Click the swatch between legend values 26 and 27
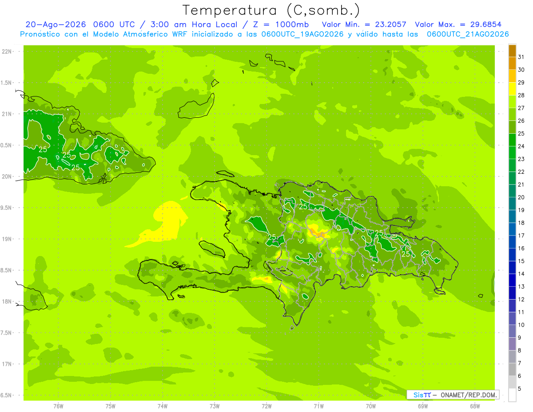 (512, 114)
